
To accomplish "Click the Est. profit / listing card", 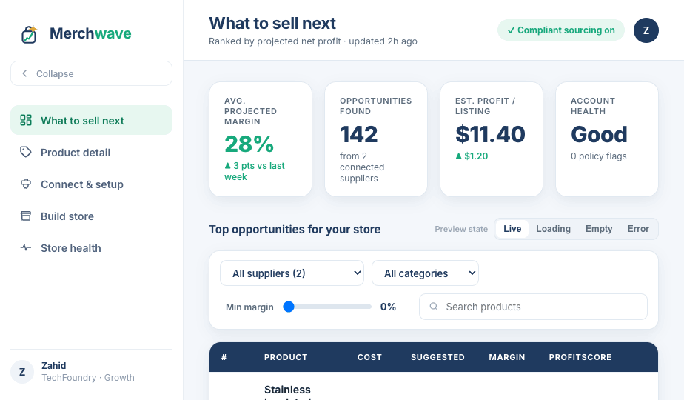I will (492, 139).
